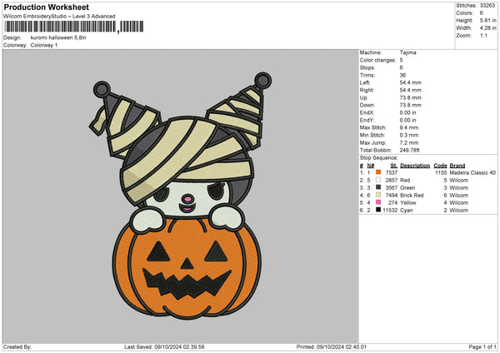500x353 pixels.
Task: Click the black Cyan thread swatch
Action: pos(378,210)
